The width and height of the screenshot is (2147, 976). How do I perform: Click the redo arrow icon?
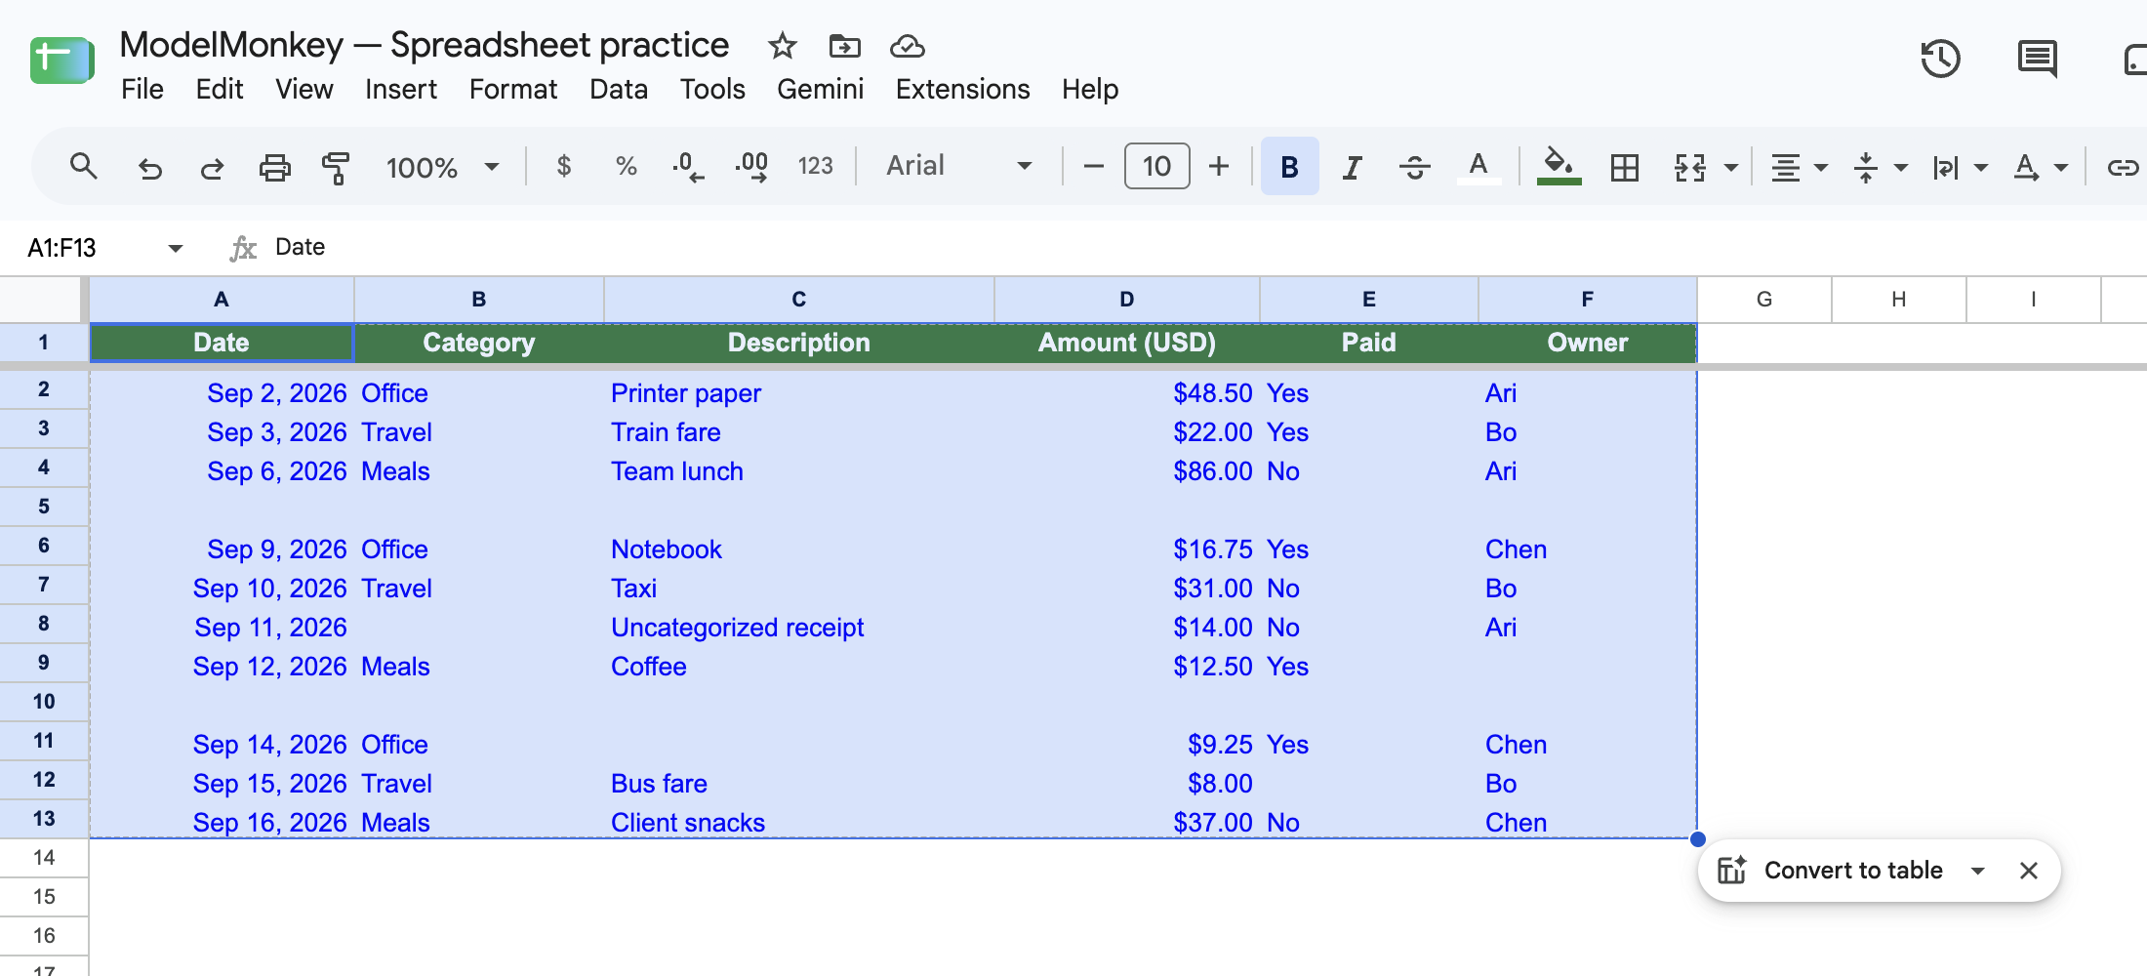(x=212, y=168)
